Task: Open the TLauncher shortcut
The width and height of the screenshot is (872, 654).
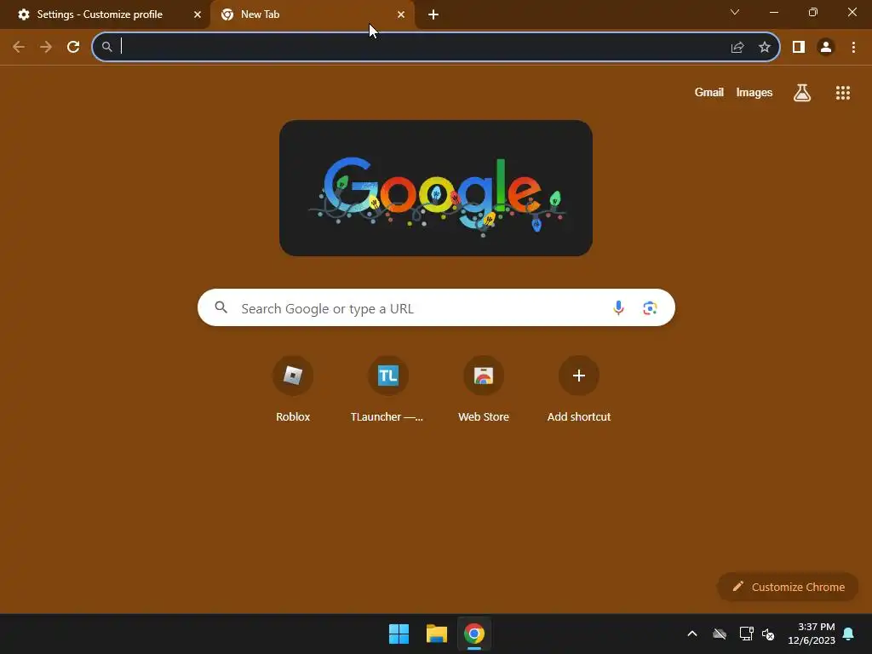Action: (x=387, y=389)
